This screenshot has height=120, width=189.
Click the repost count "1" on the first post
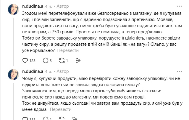(67, 61)
